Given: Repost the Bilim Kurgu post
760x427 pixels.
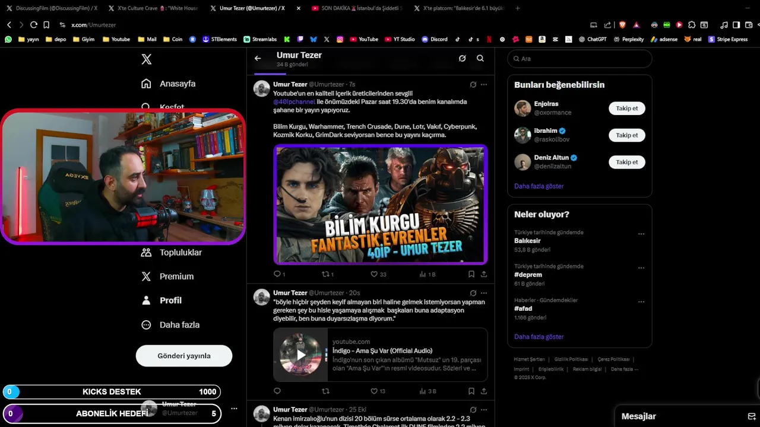Looking at the screenshot, I should [325, 274].
